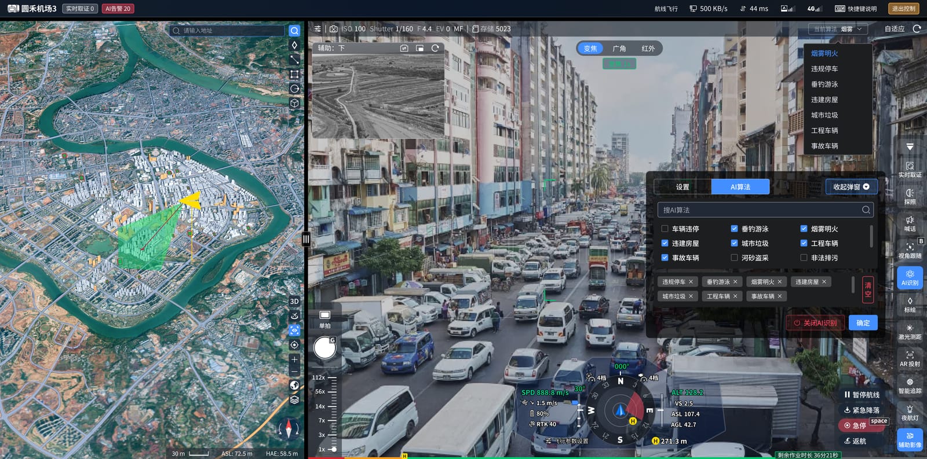927x459 pixels.
Task: Choose 违规停车 from the algorithm list
Action: 824,69
